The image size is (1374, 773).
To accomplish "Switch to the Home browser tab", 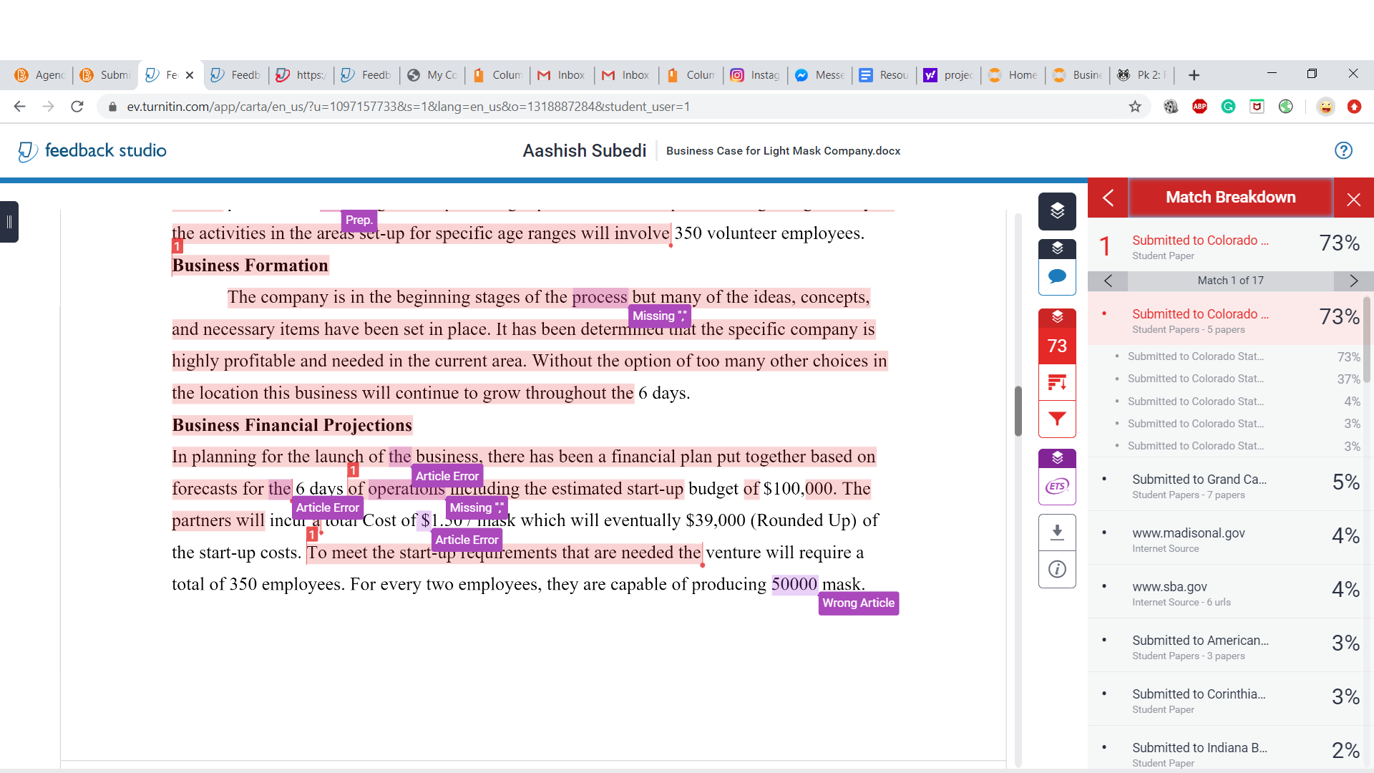I will (x=1013, y=75).
